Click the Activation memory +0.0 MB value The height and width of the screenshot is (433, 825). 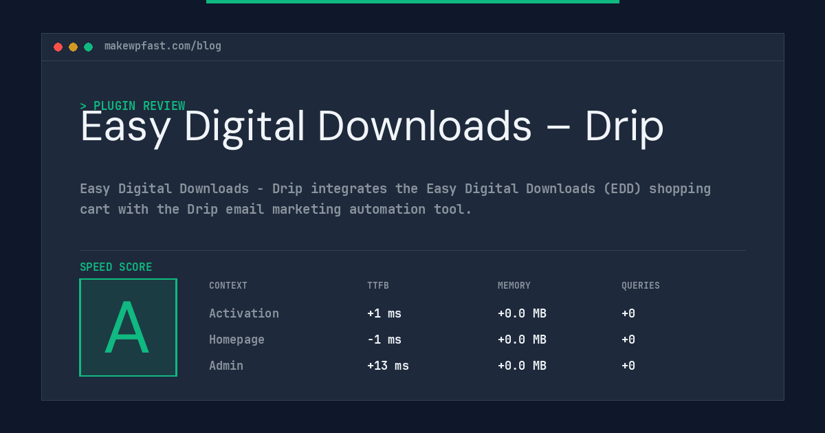point(522,313)
